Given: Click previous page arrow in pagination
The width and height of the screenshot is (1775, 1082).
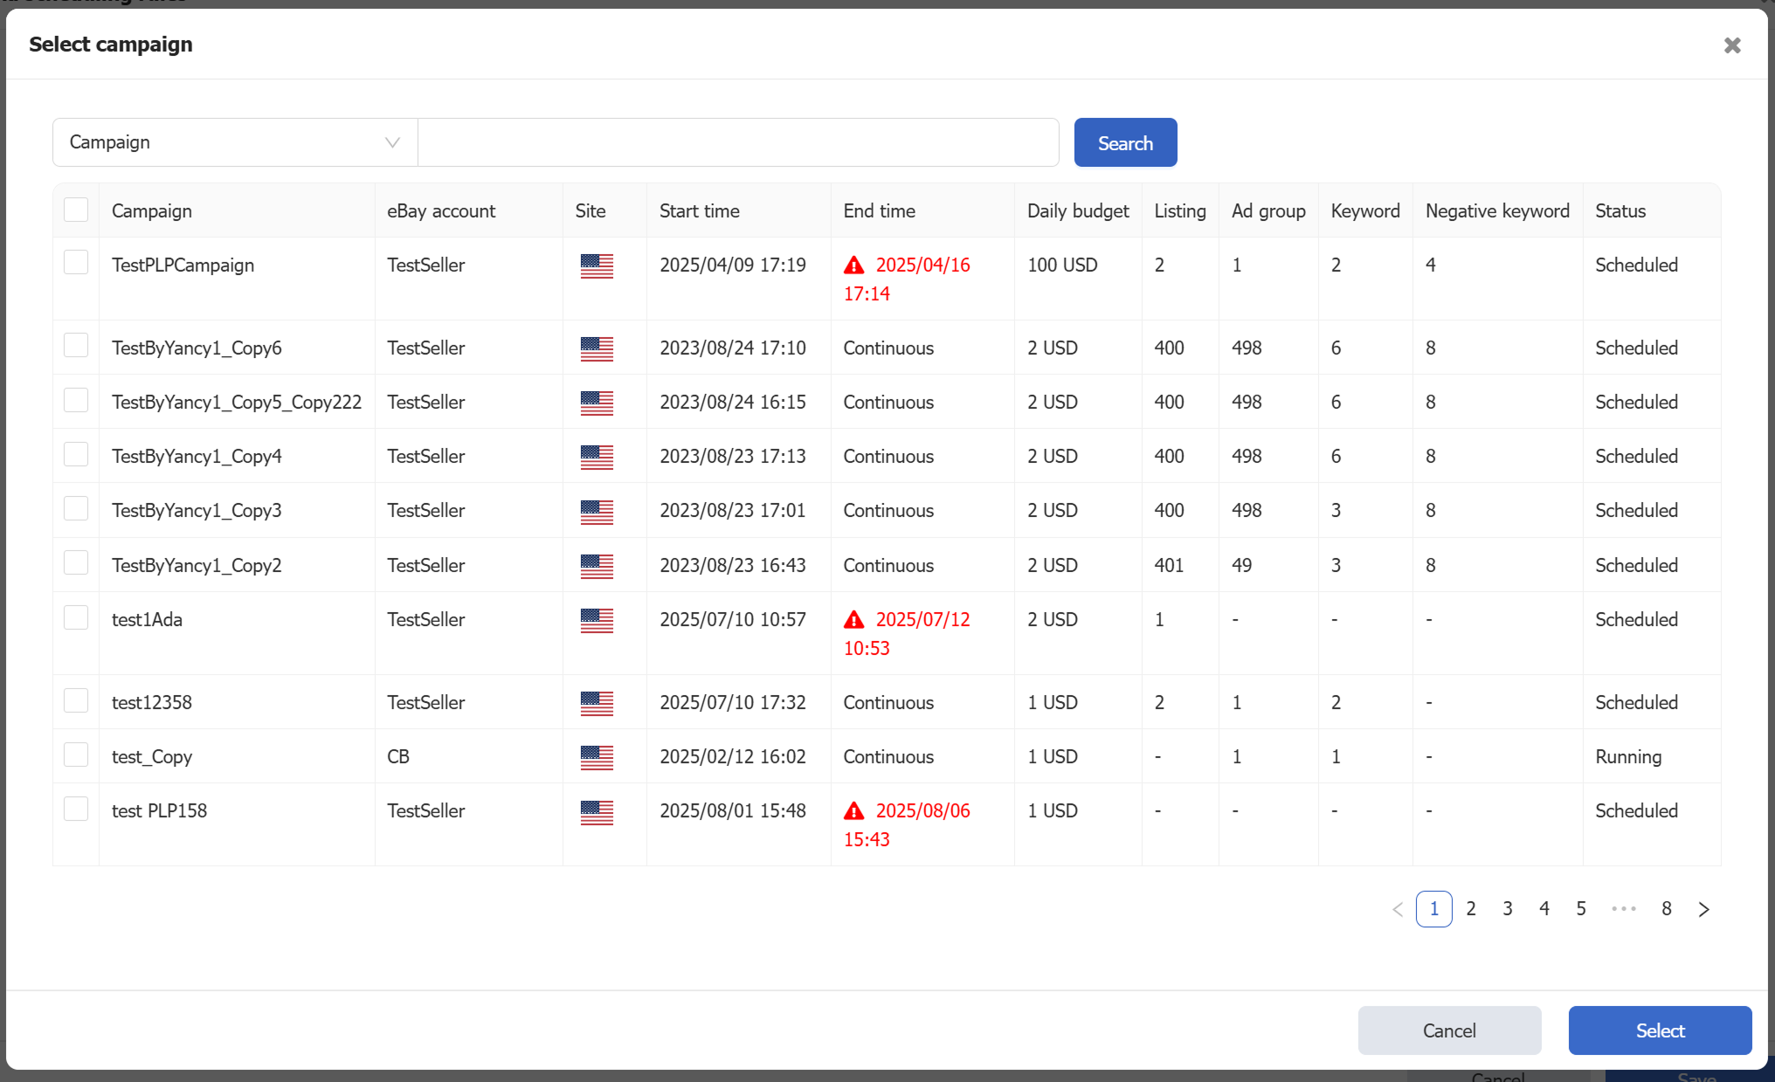Looking at the screenshot, I should tap(1398, 909).
